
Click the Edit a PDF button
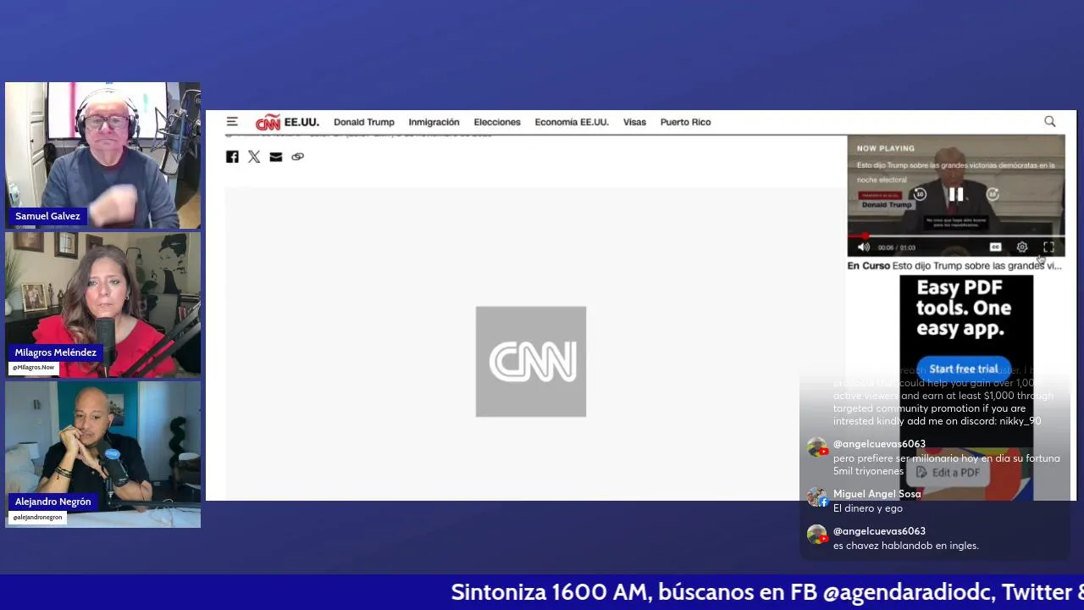click(948, 473)
